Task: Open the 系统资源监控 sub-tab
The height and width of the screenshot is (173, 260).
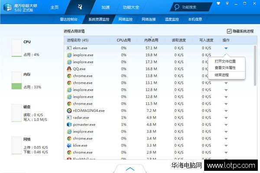Action: [99, 19]
